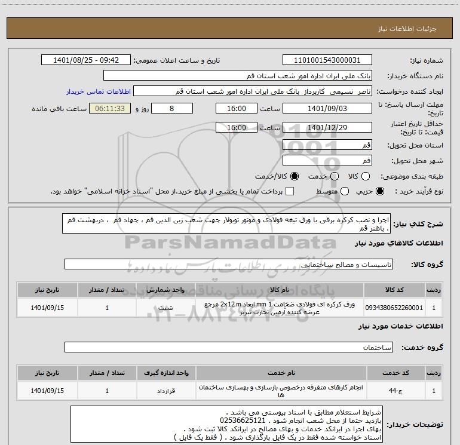Click buyer notes text area
Image resolution: width=460 pixels, height=445 pixels.
click(x=226, y=425)
